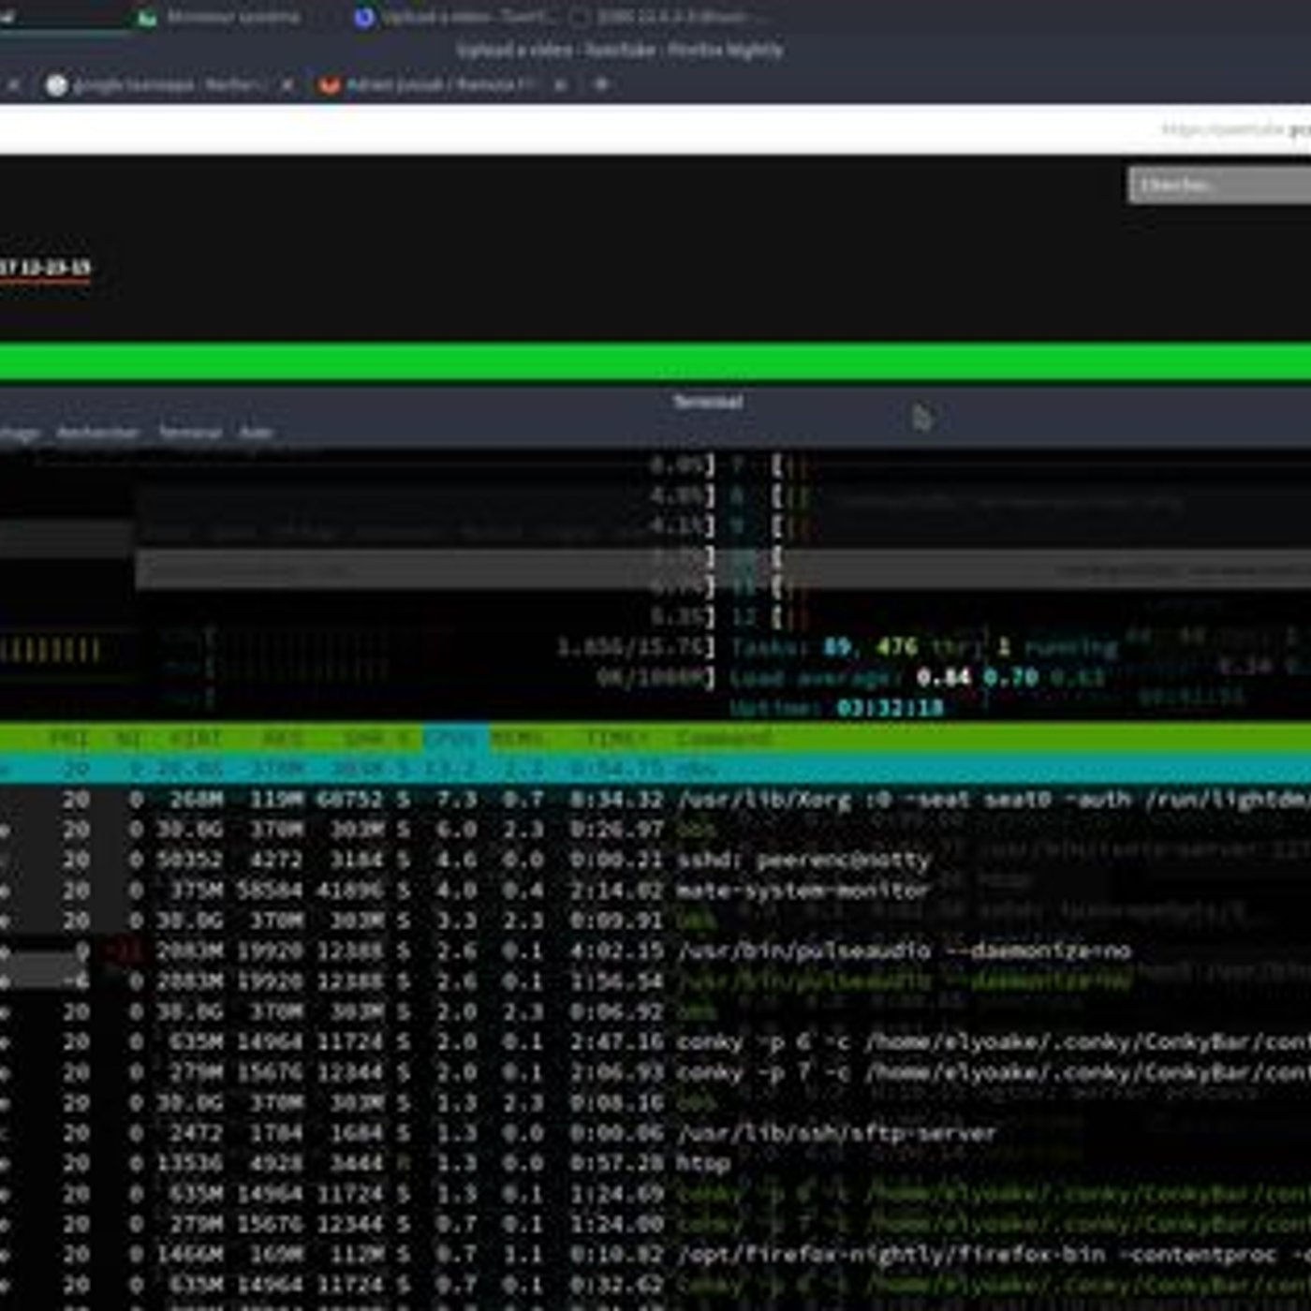This screenshot has height=1311, width=1311.
Task: Select the conky -p 6 row with time 2:47.16
Action: coord(655,1042)
